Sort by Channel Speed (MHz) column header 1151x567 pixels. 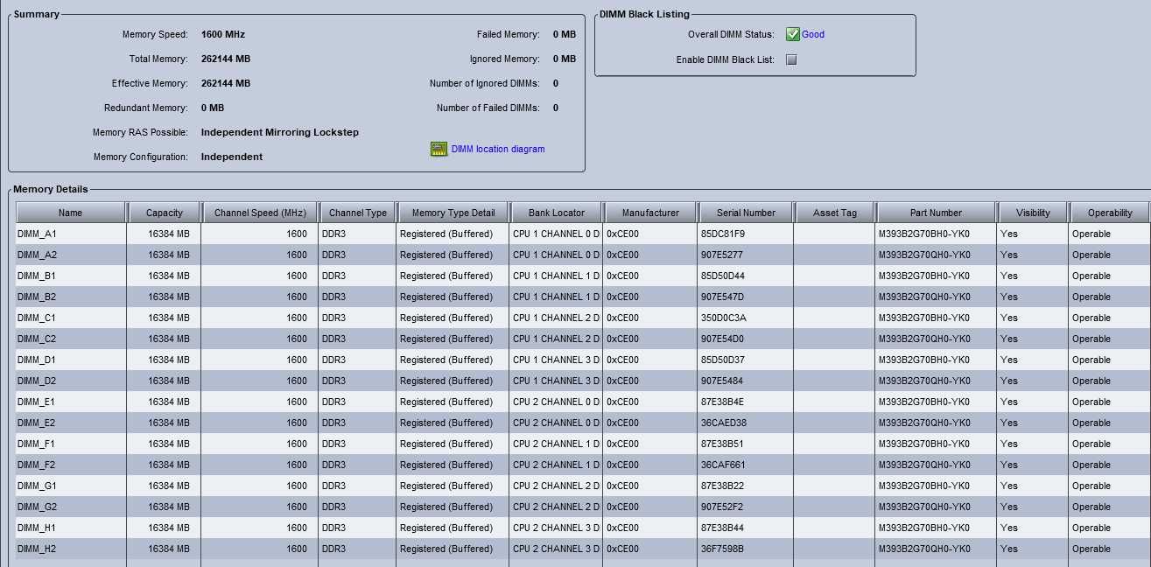point(260,213)
